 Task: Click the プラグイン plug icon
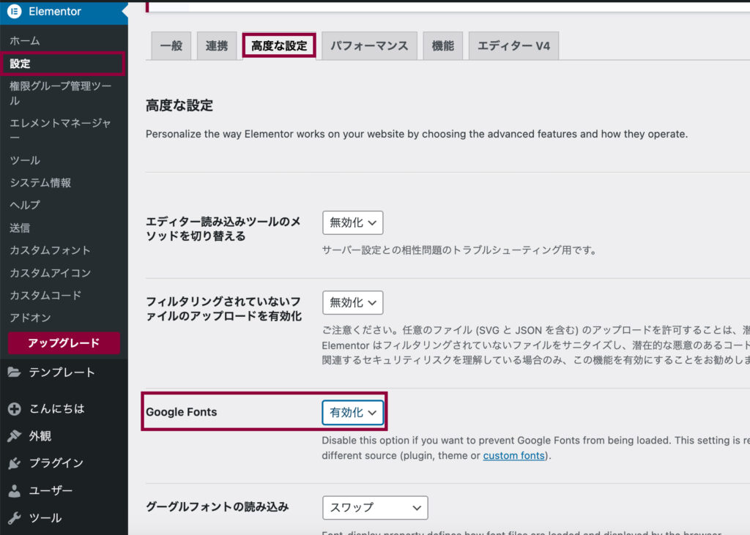point(15,463)
